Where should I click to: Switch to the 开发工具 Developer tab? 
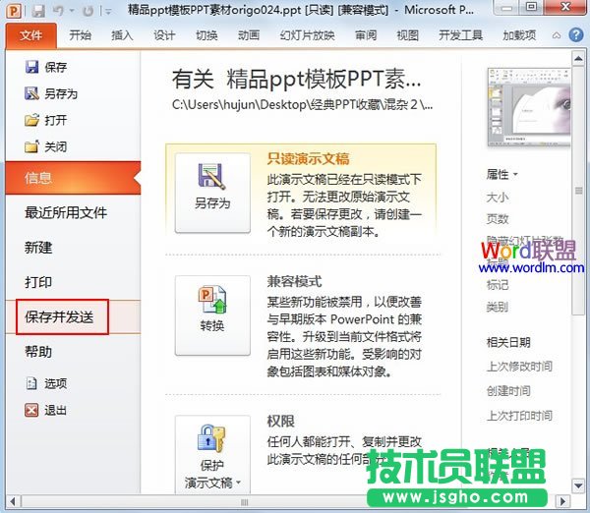(460, 35)
